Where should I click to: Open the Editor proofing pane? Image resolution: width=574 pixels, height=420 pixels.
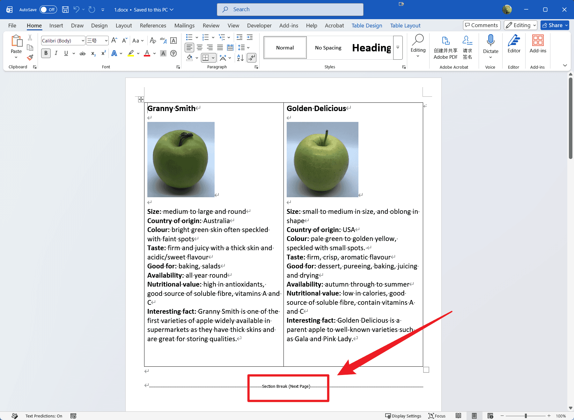[x=514, y=44]
